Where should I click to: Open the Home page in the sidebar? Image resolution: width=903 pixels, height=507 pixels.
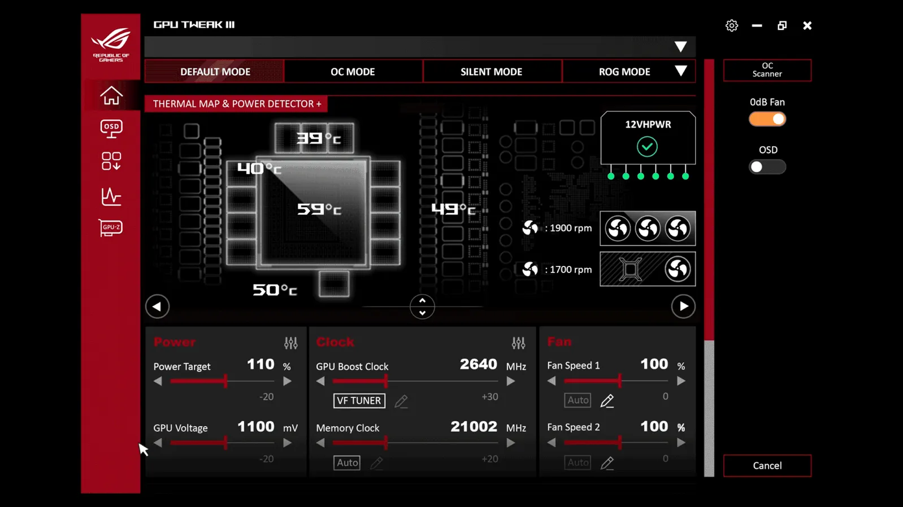pyautogui.click(x=111, y=95)
